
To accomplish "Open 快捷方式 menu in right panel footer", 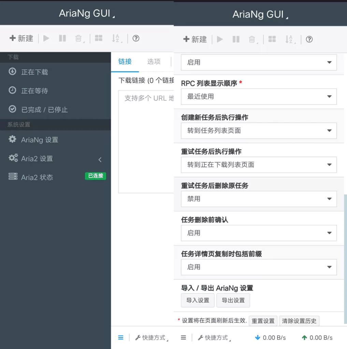I will [x=214, y=338].
